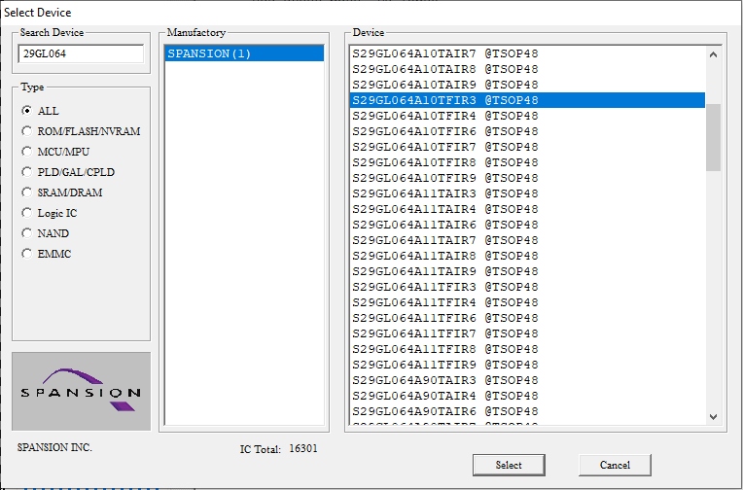Select S29GL064A10TAIR8 @TSOP48 device
This screenshot has height=490, width=743.
click(x=527, y=69)
